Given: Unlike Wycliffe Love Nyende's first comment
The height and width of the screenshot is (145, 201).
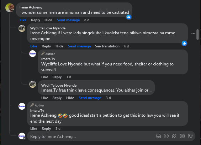Looking at the screenshot, I should click(33, 46).
